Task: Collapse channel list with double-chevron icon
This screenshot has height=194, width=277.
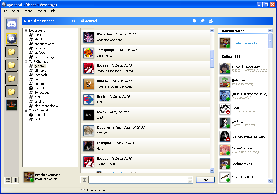Action: (x=73, y=21)
